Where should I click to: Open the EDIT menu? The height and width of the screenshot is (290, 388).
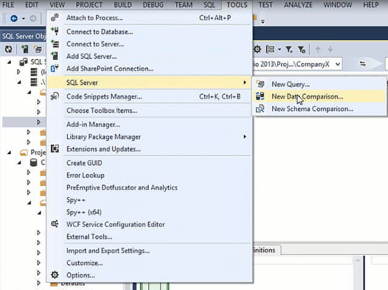pyautogui.click(x=32, y=5)
